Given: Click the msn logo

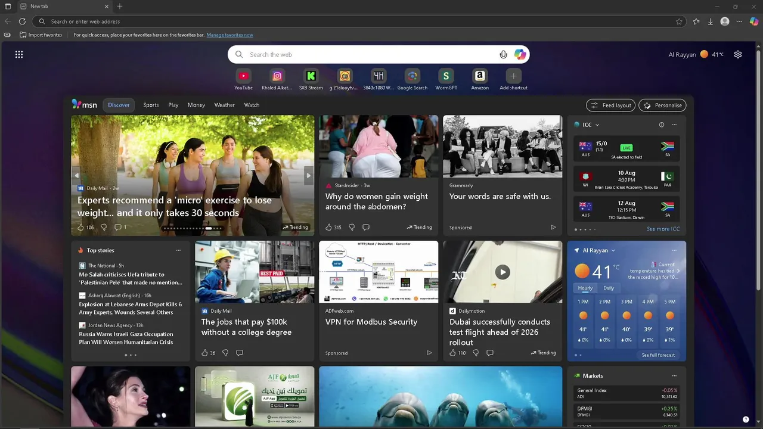Looking at the screenshot, I should tap(85, 104).
